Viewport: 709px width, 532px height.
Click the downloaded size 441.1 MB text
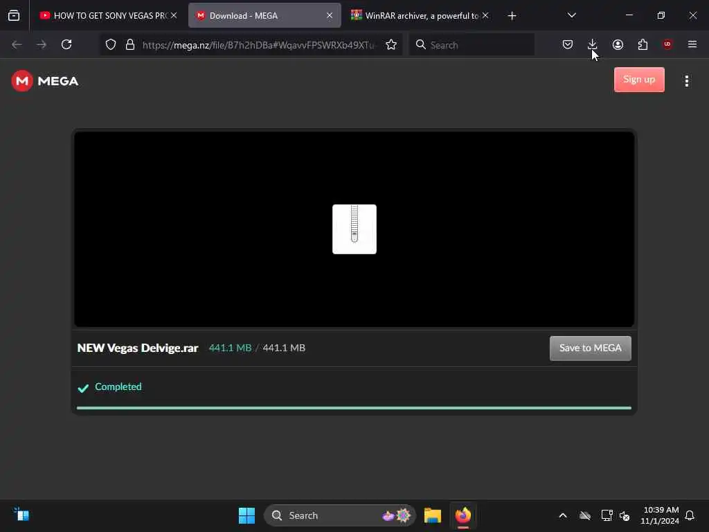pos(230,348)
